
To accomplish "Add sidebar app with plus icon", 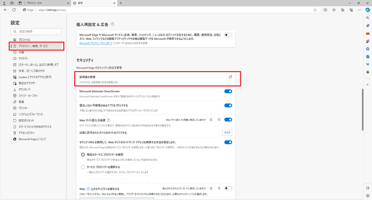I will (367, 85).
